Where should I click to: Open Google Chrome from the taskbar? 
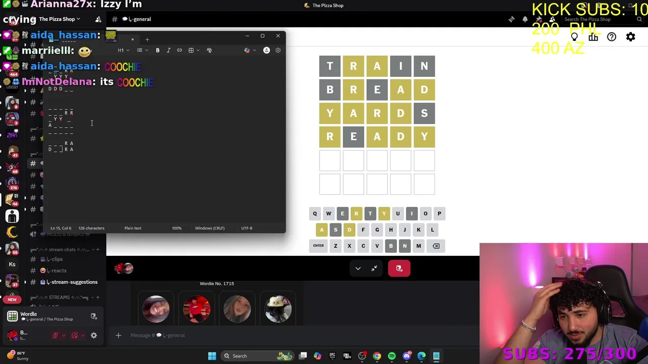click(x=377, y=356)
